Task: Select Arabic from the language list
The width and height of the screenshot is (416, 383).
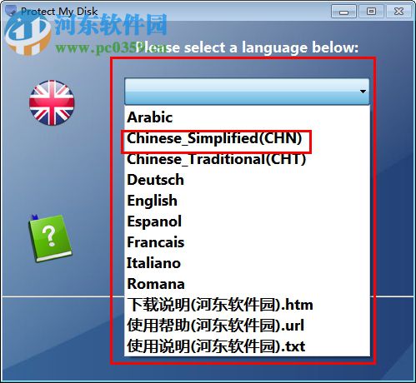Action: [x=247, y=117]
